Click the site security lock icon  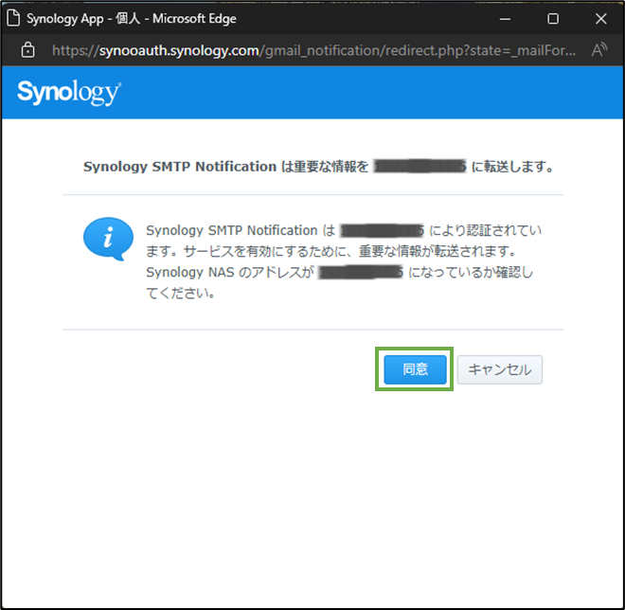(27, 50)
